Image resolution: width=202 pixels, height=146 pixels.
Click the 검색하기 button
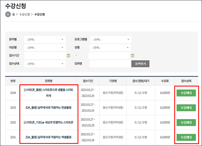(x=140, y=64)
